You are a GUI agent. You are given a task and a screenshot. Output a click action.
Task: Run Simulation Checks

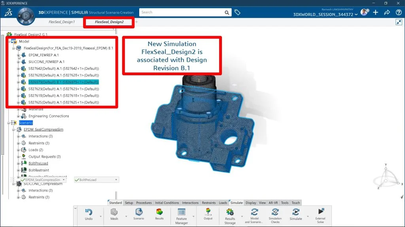[x=275, y=212]
